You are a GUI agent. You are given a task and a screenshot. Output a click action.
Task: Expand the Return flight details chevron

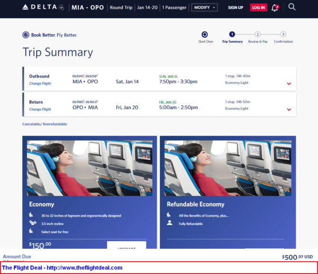click(289, 109)
